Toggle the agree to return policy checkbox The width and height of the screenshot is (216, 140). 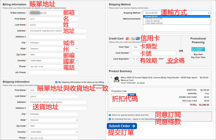[x=110, y=119]
